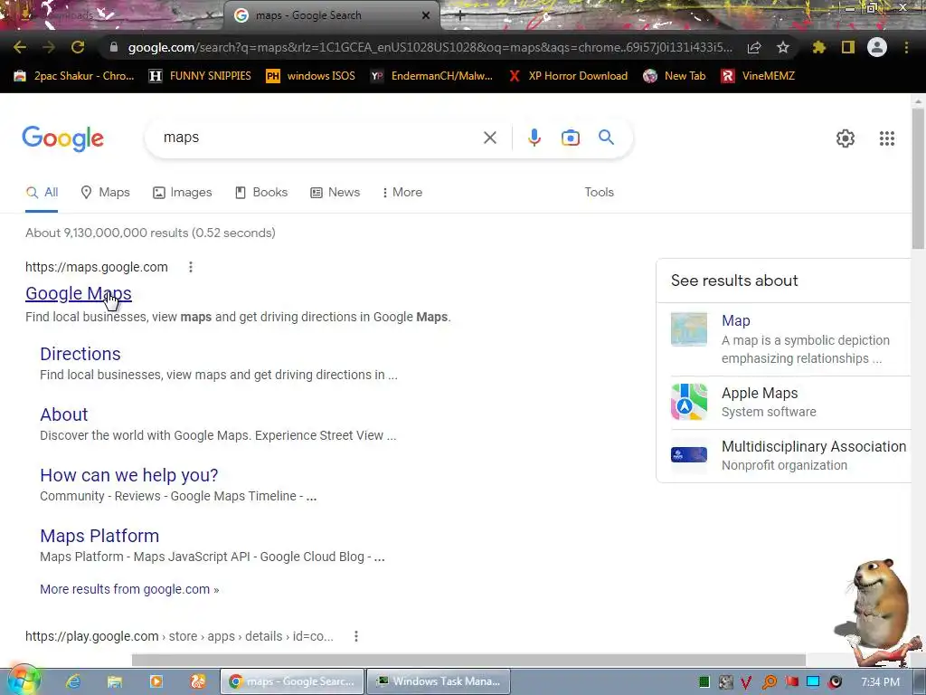
Task: Submit search with the magnifier icon
Action: 607,138
